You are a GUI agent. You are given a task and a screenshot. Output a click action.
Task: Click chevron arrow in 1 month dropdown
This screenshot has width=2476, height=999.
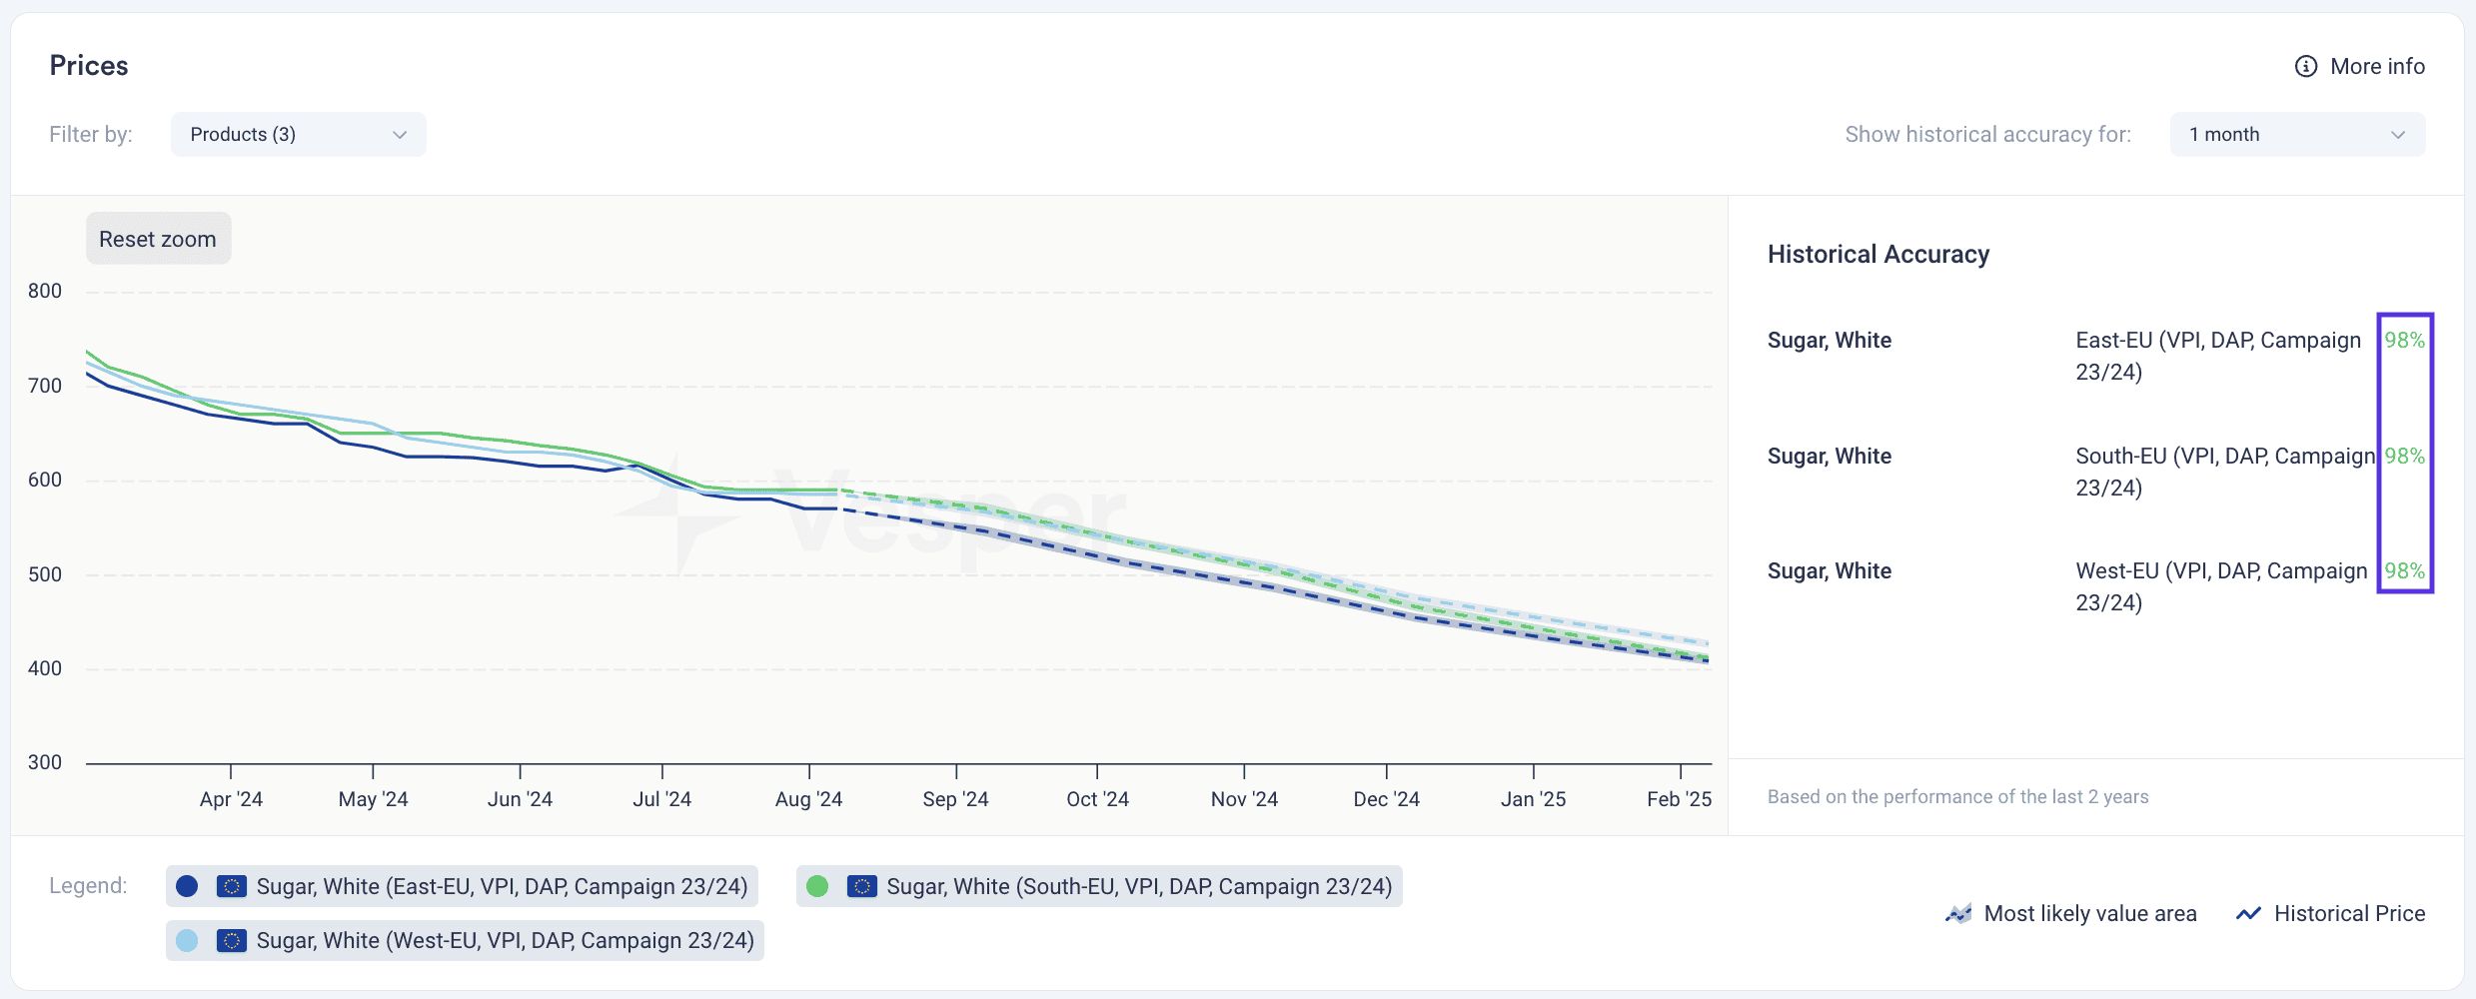pyautogui.click(x=2398, y=135)
